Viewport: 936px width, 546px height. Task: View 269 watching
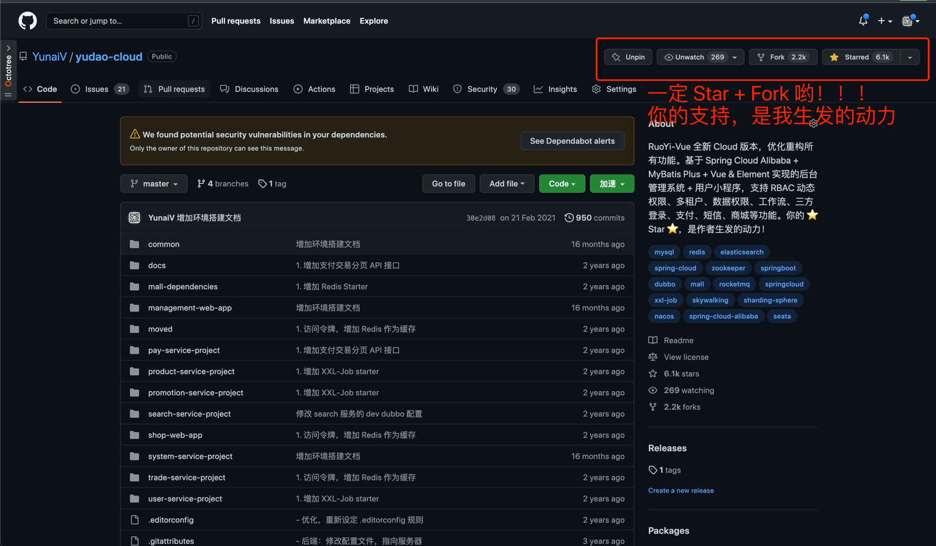tap(681, 390)
